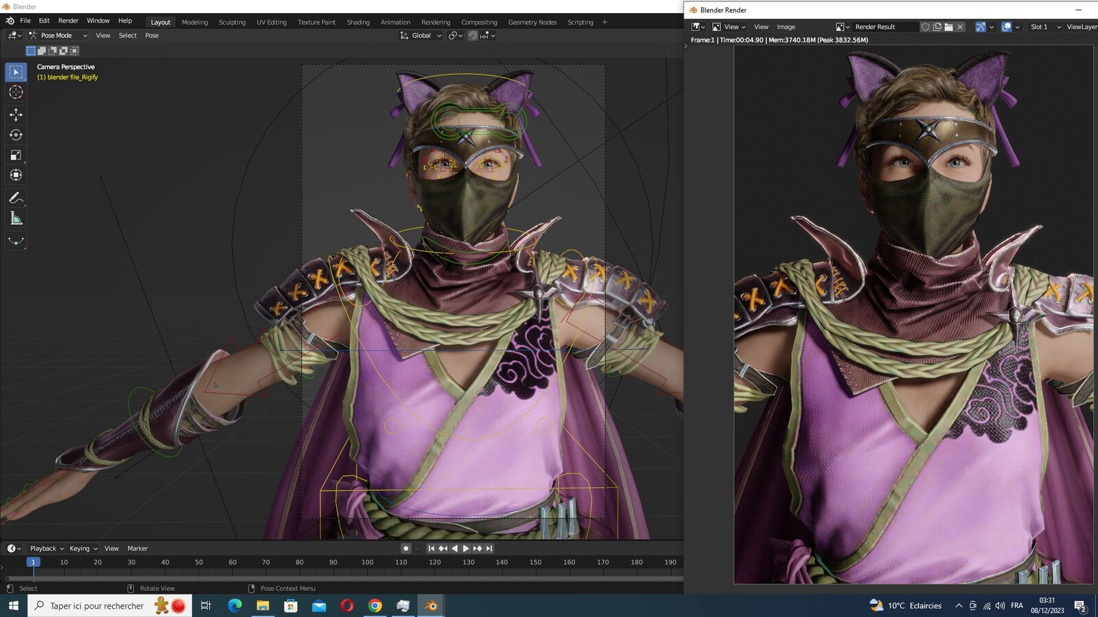Switch to the Animation workspace tab

click(395, 22)
